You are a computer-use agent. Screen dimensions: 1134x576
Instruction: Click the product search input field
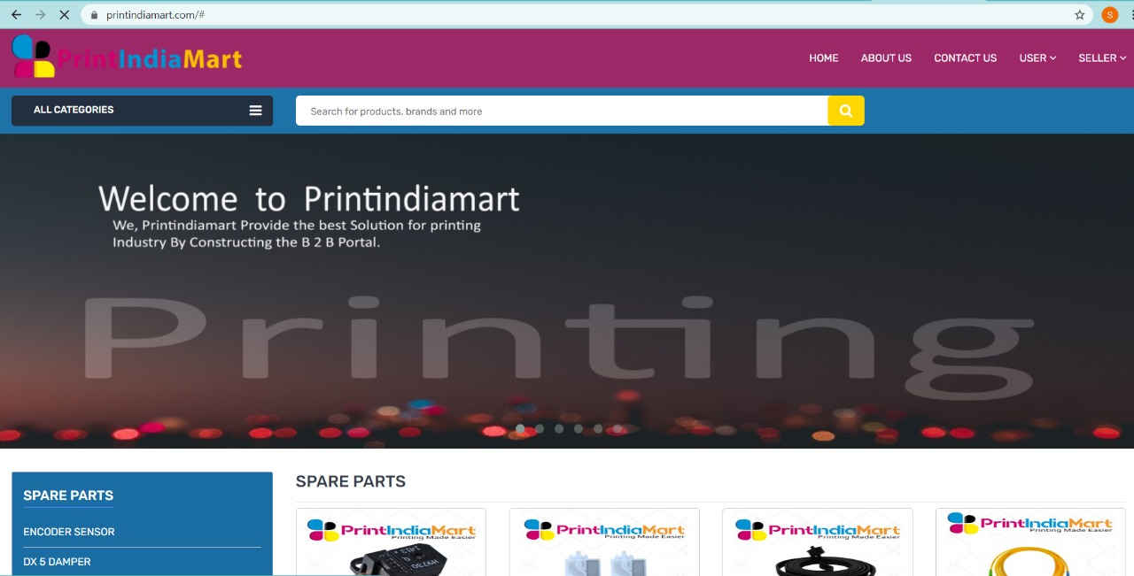561,111
